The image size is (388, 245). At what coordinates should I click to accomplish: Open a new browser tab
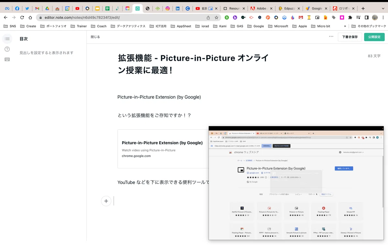(x=363, y=8)
